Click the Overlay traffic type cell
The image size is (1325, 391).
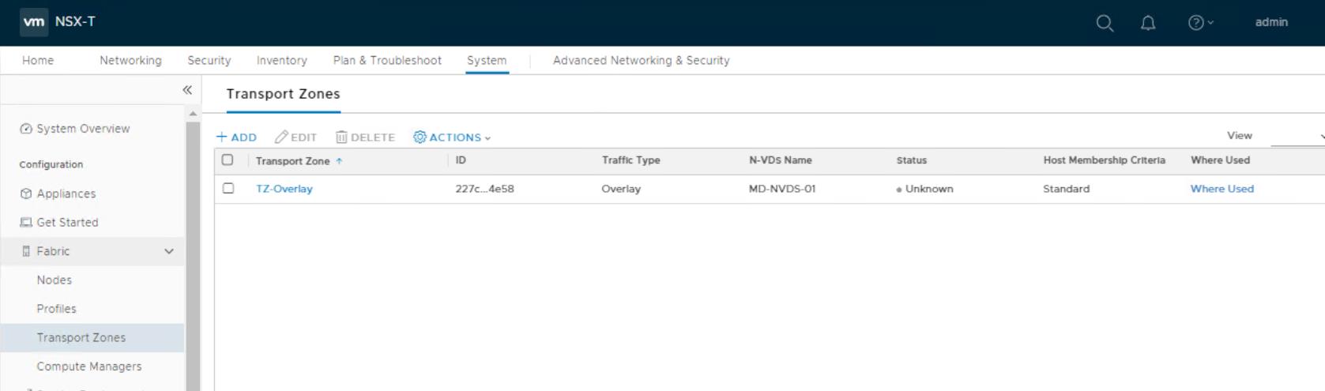620,189
